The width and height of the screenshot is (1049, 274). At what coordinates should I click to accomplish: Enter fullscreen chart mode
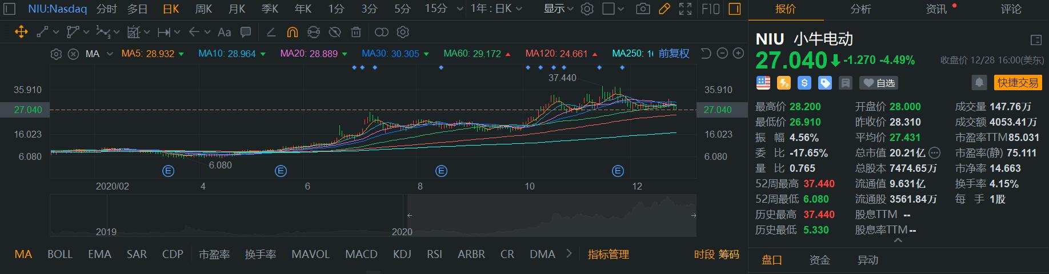click(685, 9)
